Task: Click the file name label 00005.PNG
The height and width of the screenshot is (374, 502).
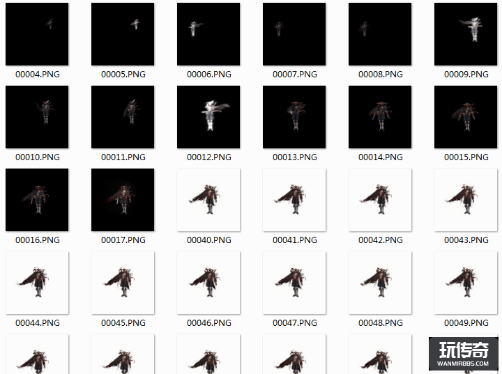Action: (x=123, y=75)
